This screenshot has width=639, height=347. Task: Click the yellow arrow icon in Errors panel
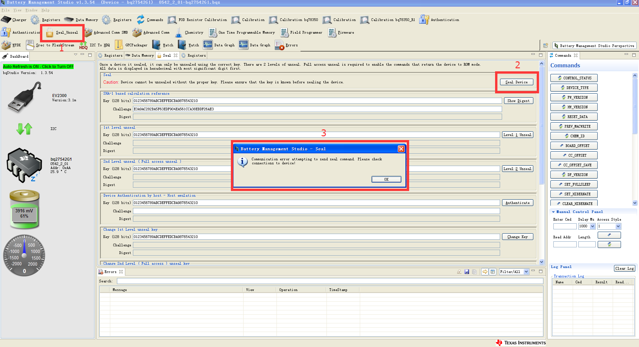(x=485, y=272)
